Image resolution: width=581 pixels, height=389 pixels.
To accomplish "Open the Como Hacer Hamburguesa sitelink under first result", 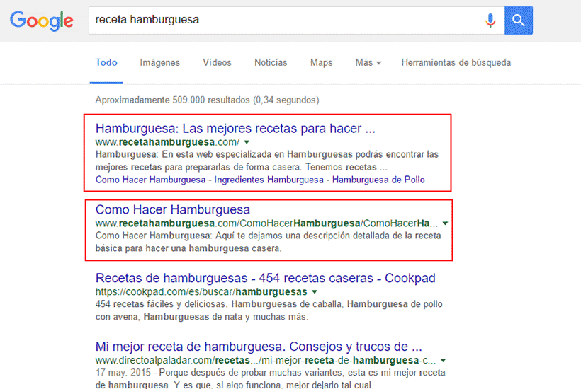I will pyautogui.click(x=150, y=180).
